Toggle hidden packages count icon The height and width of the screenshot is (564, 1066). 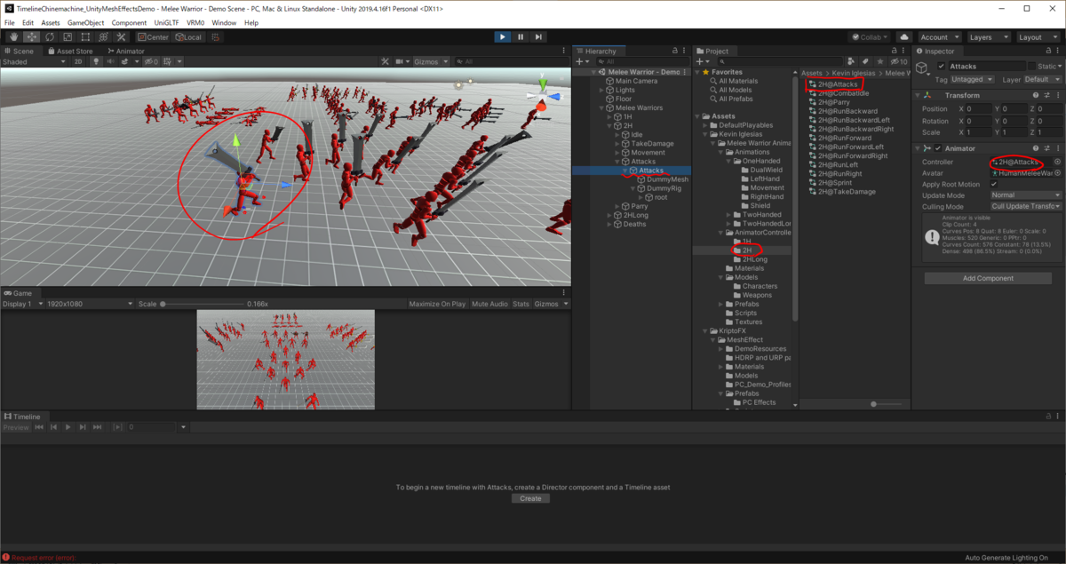(898, 61)
